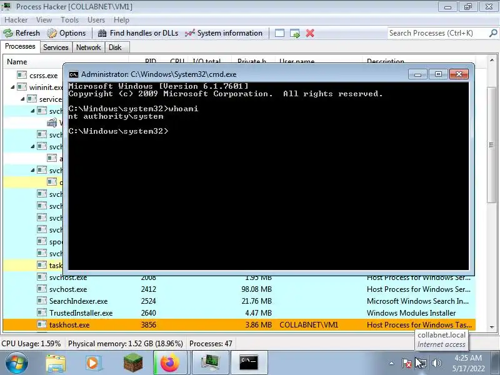Click the process list scroll down arrow
The height and width of the screenshot is (375, 500).
tap(492, 327)
